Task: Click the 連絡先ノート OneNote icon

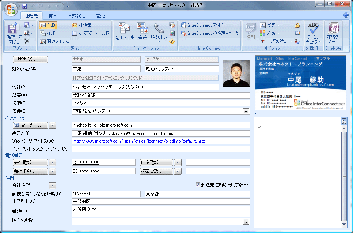Action: 333,33
